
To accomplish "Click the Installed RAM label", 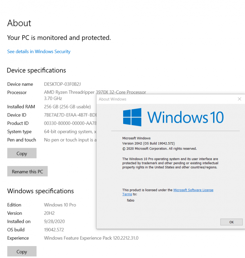I will (21, 107).
